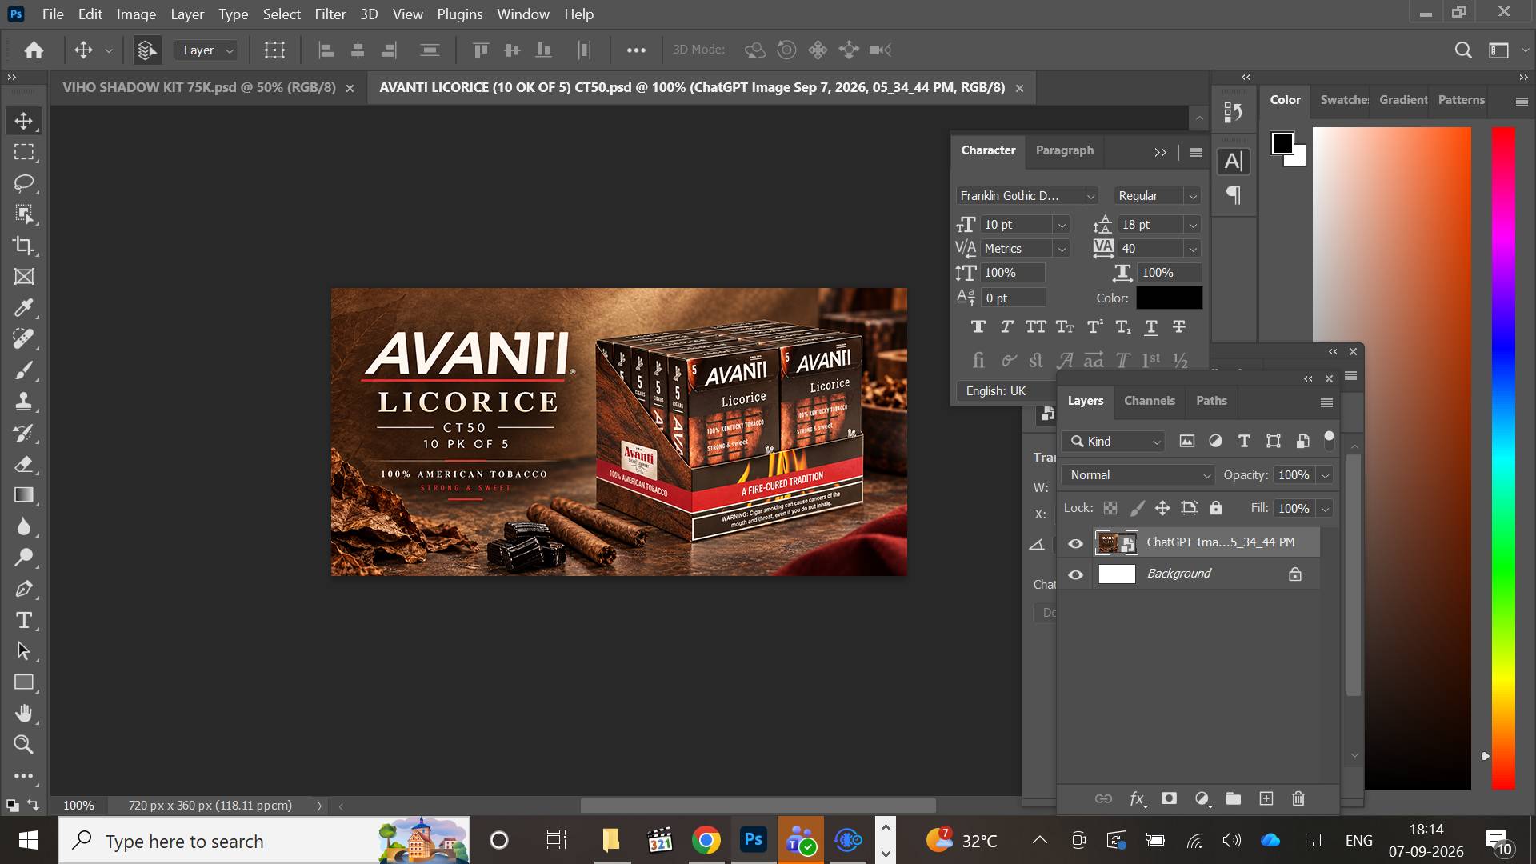Select the Crop tool

click(24, 246)
